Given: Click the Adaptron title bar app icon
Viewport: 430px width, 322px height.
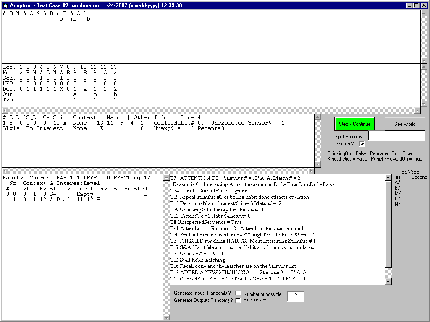Looking at the screenshot, I should pyautogui.click(x=5, y=5).
